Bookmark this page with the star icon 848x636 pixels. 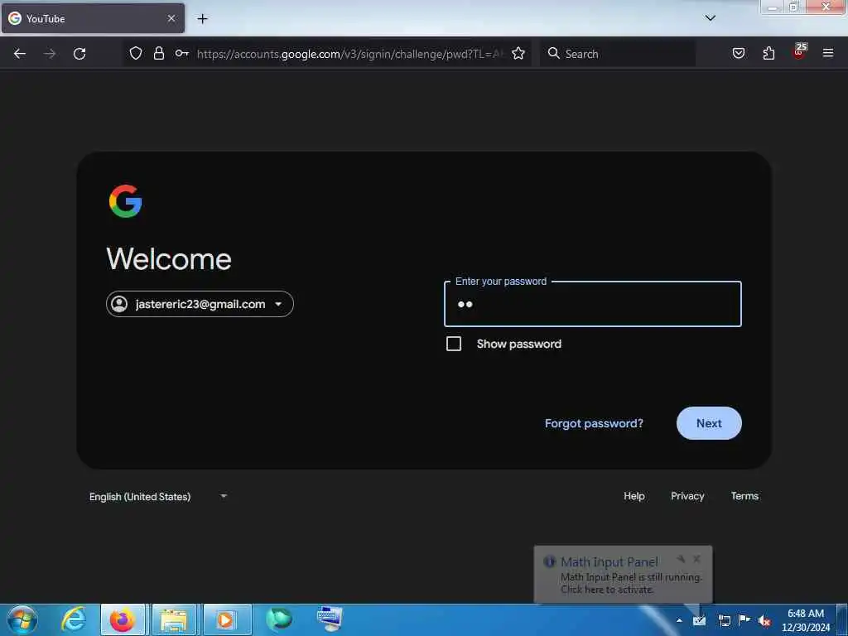tap(518, 53)
